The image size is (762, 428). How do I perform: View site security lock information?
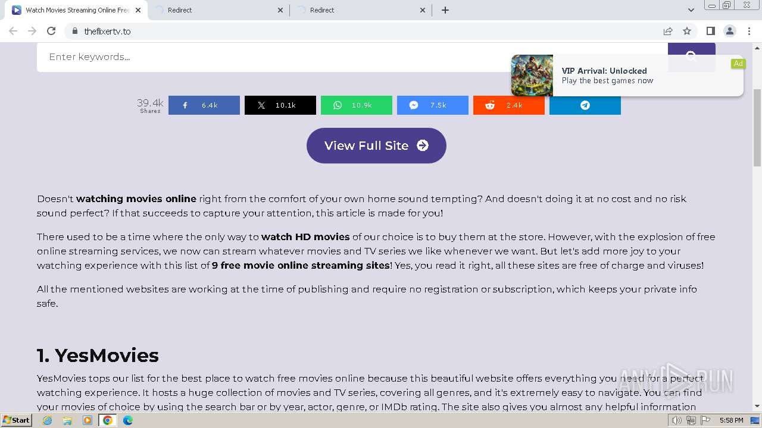point(75,31)
